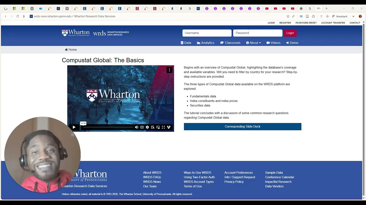Viewport: 366px width, 205px height.
Task: Open the video settings gear
Action: 147,127
